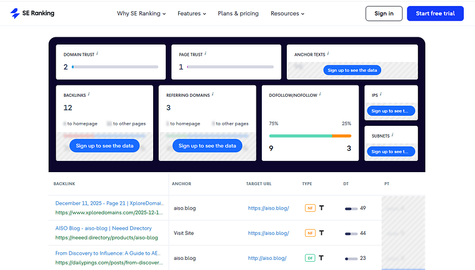
Task: Click Sign up button in Subnets card
Action: [x=391, y=151]
